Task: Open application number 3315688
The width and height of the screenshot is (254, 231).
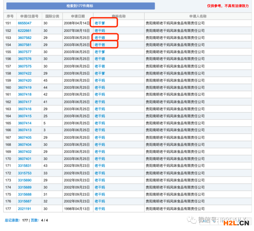Action: tap(25, 195)
